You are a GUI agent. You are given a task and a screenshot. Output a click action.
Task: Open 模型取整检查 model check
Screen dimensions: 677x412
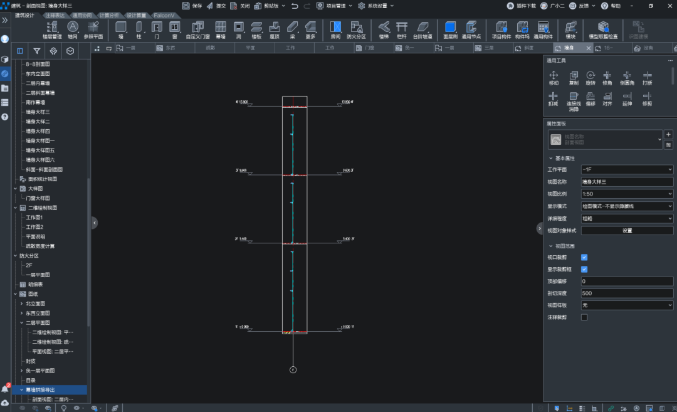603,30
